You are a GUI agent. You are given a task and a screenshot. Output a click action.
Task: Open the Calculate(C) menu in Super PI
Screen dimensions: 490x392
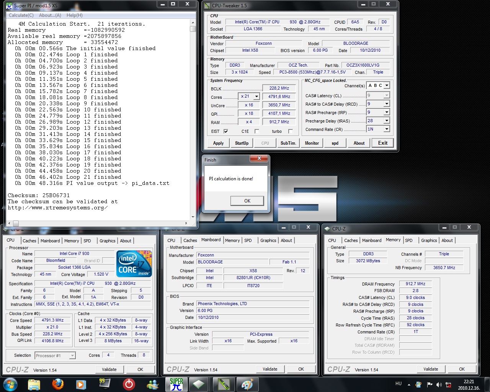click(x=21, y=15)
